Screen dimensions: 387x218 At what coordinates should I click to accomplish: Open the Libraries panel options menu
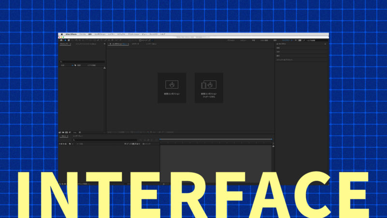325,44
